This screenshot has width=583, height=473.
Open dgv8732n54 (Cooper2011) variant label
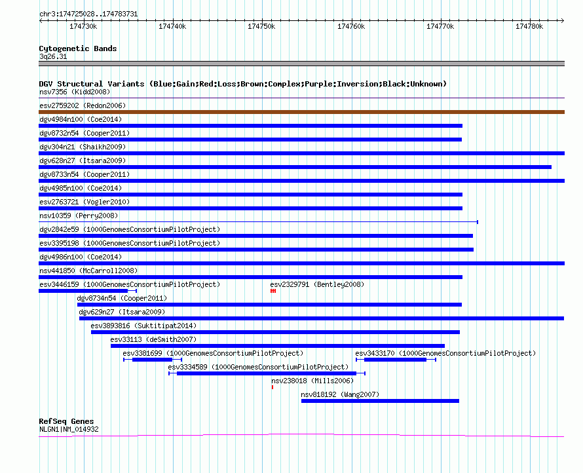pyautogui.click(x=85, y=133)
